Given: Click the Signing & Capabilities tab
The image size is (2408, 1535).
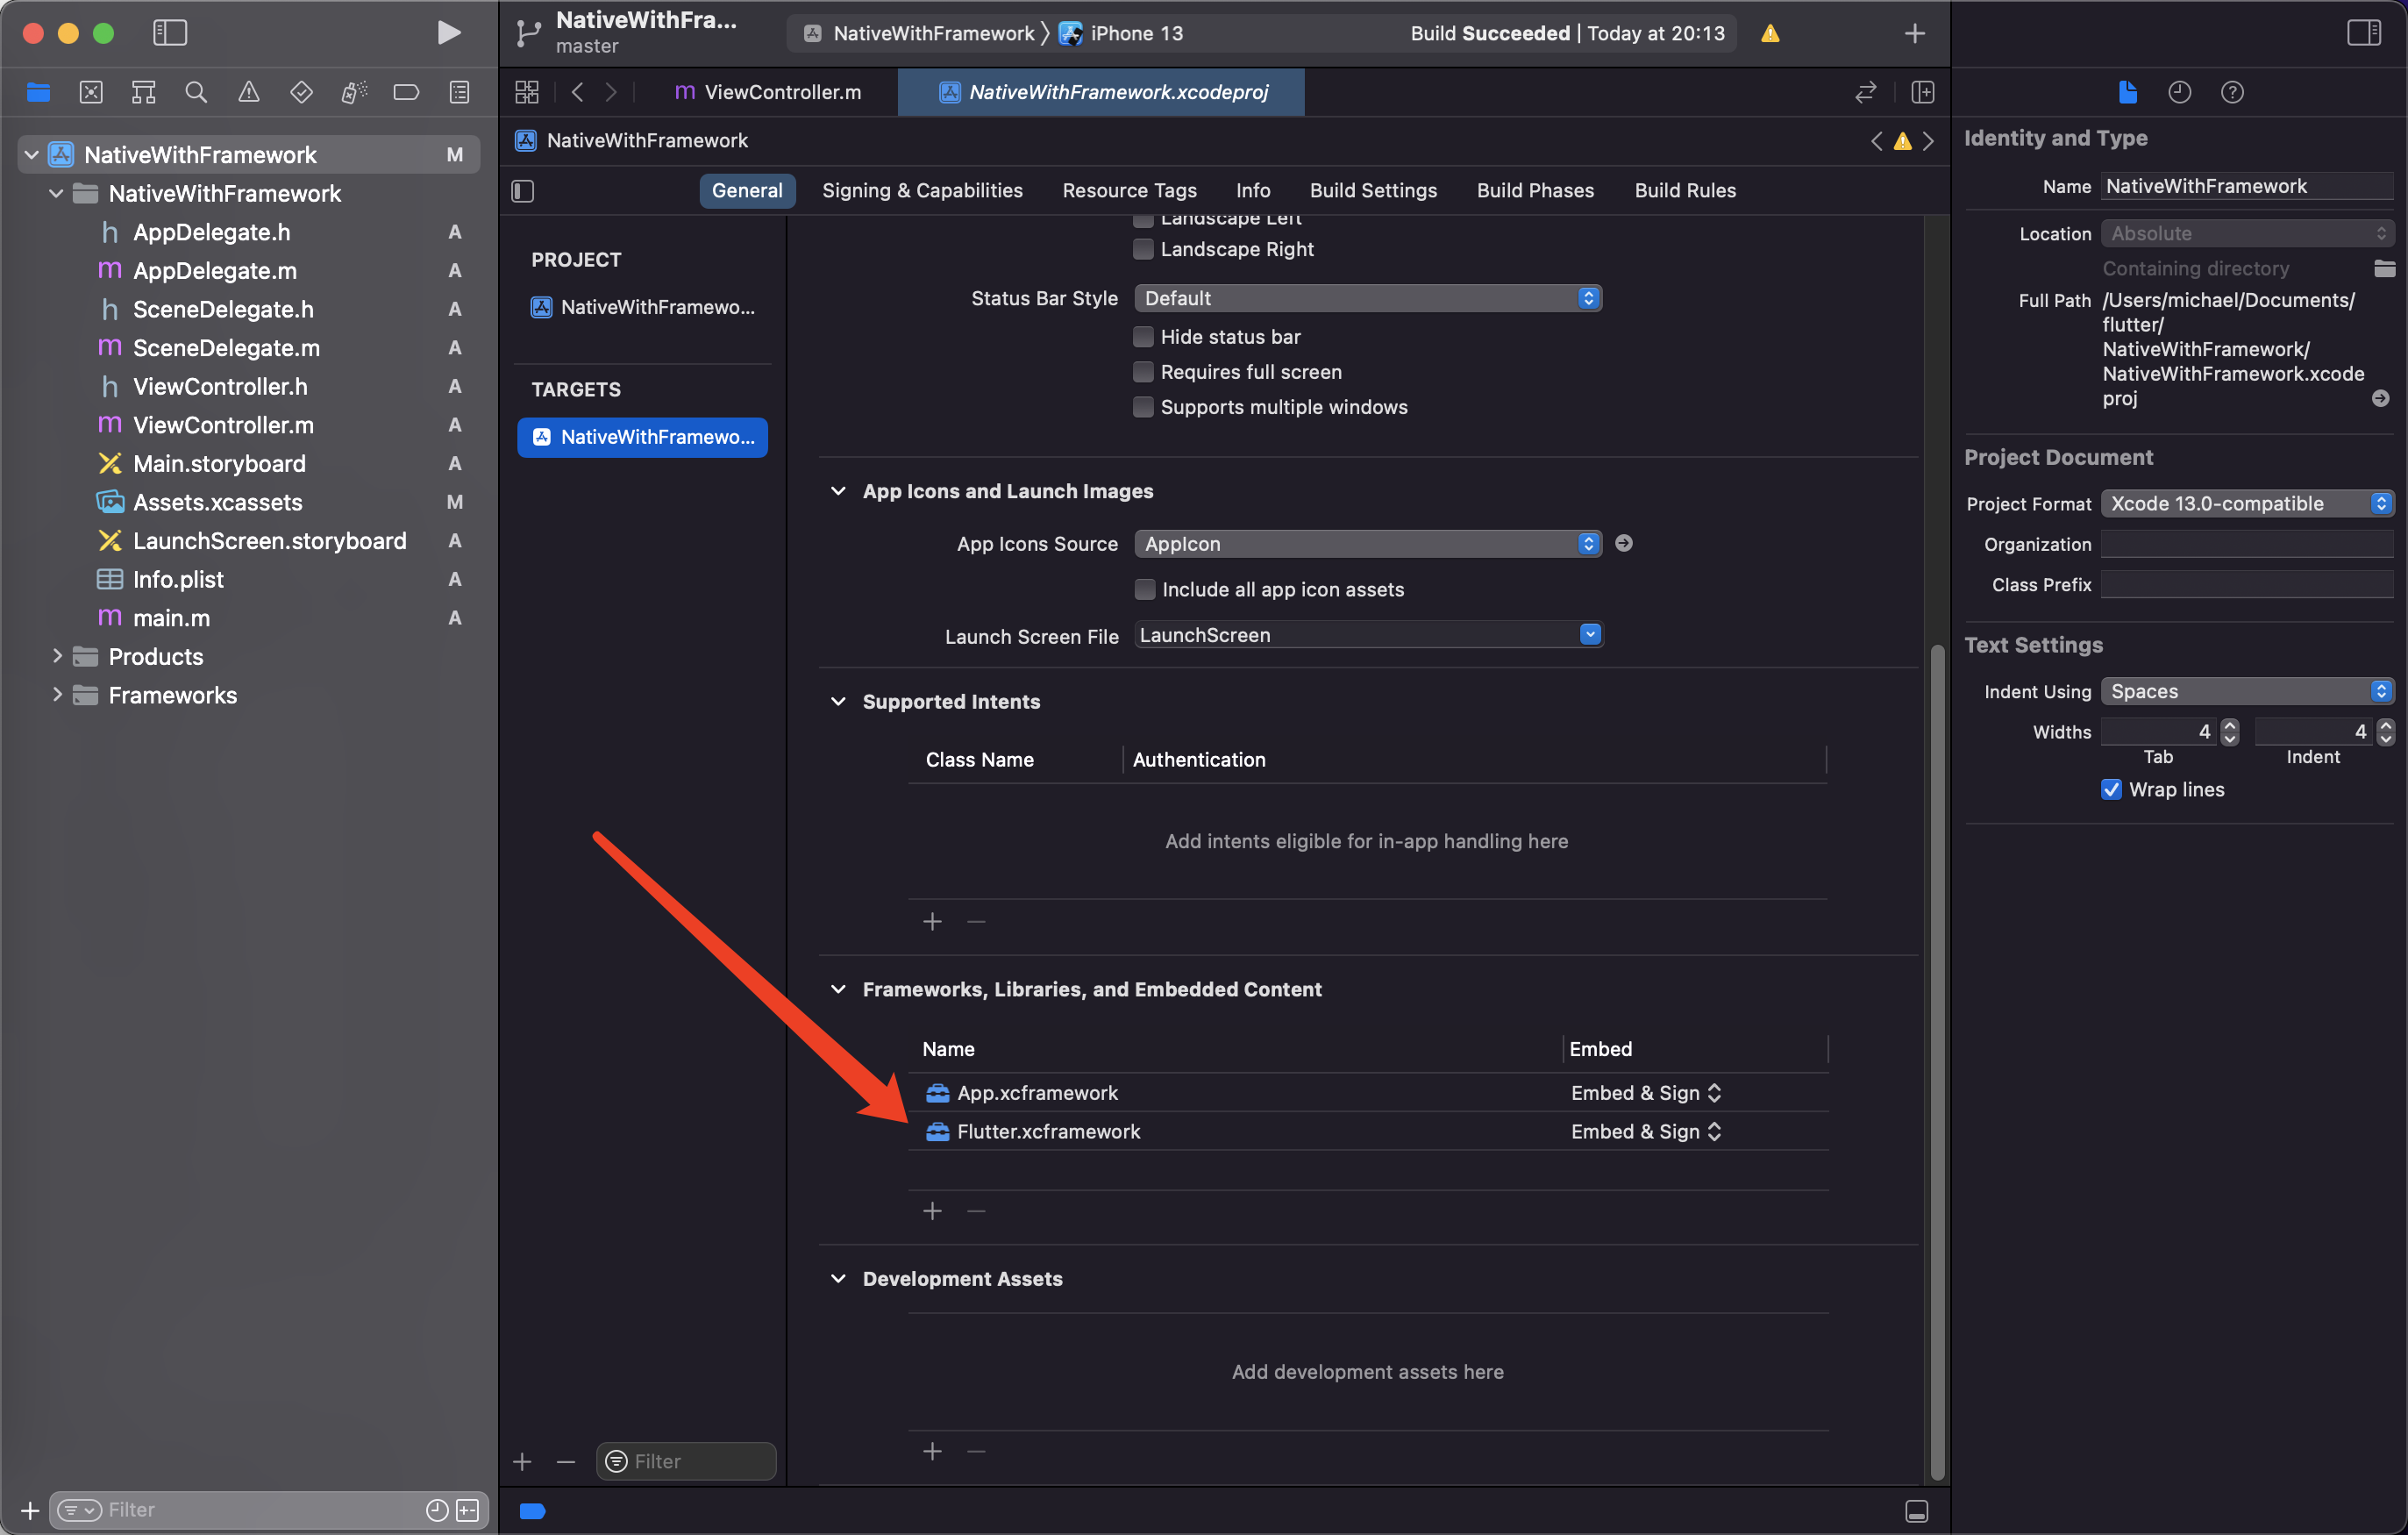Looking at the screenshot, I should (x=922, y=189).
